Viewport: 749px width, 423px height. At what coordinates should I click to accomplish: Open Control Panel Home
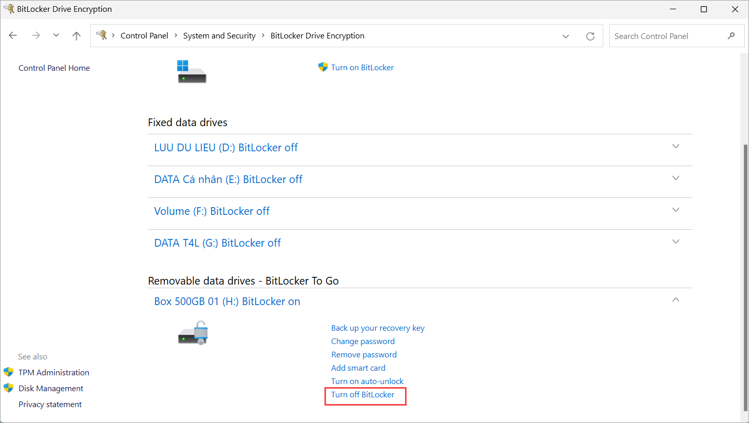tap(54, 68)
